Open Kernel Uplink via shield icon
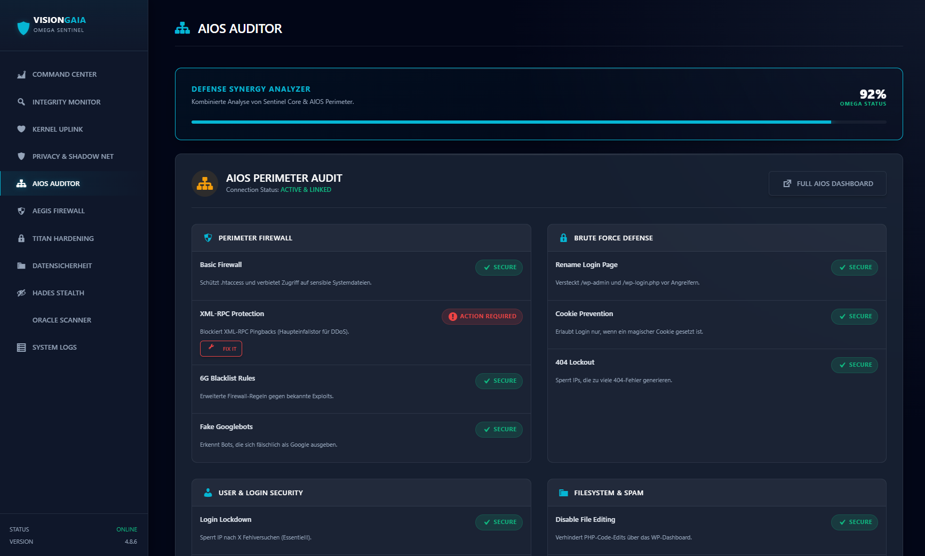This screenshot has width=925, height=556. pyautogui.click(x=21, y=129)
